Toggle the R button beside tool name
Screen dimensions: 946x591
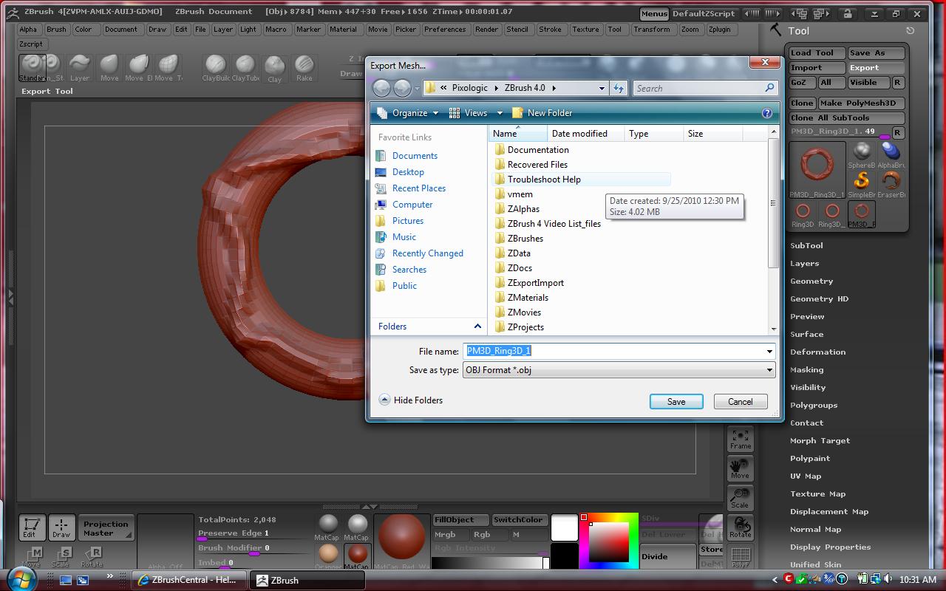(x=898, y=133)
